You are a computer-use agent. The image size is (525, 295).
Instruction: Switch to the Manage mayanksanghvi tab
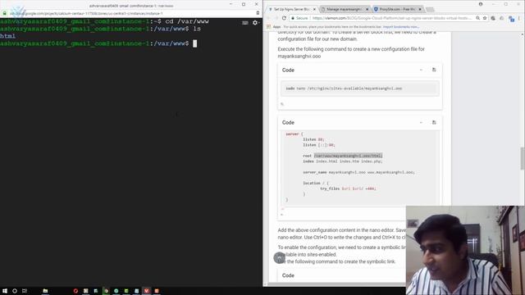point(344,9)
